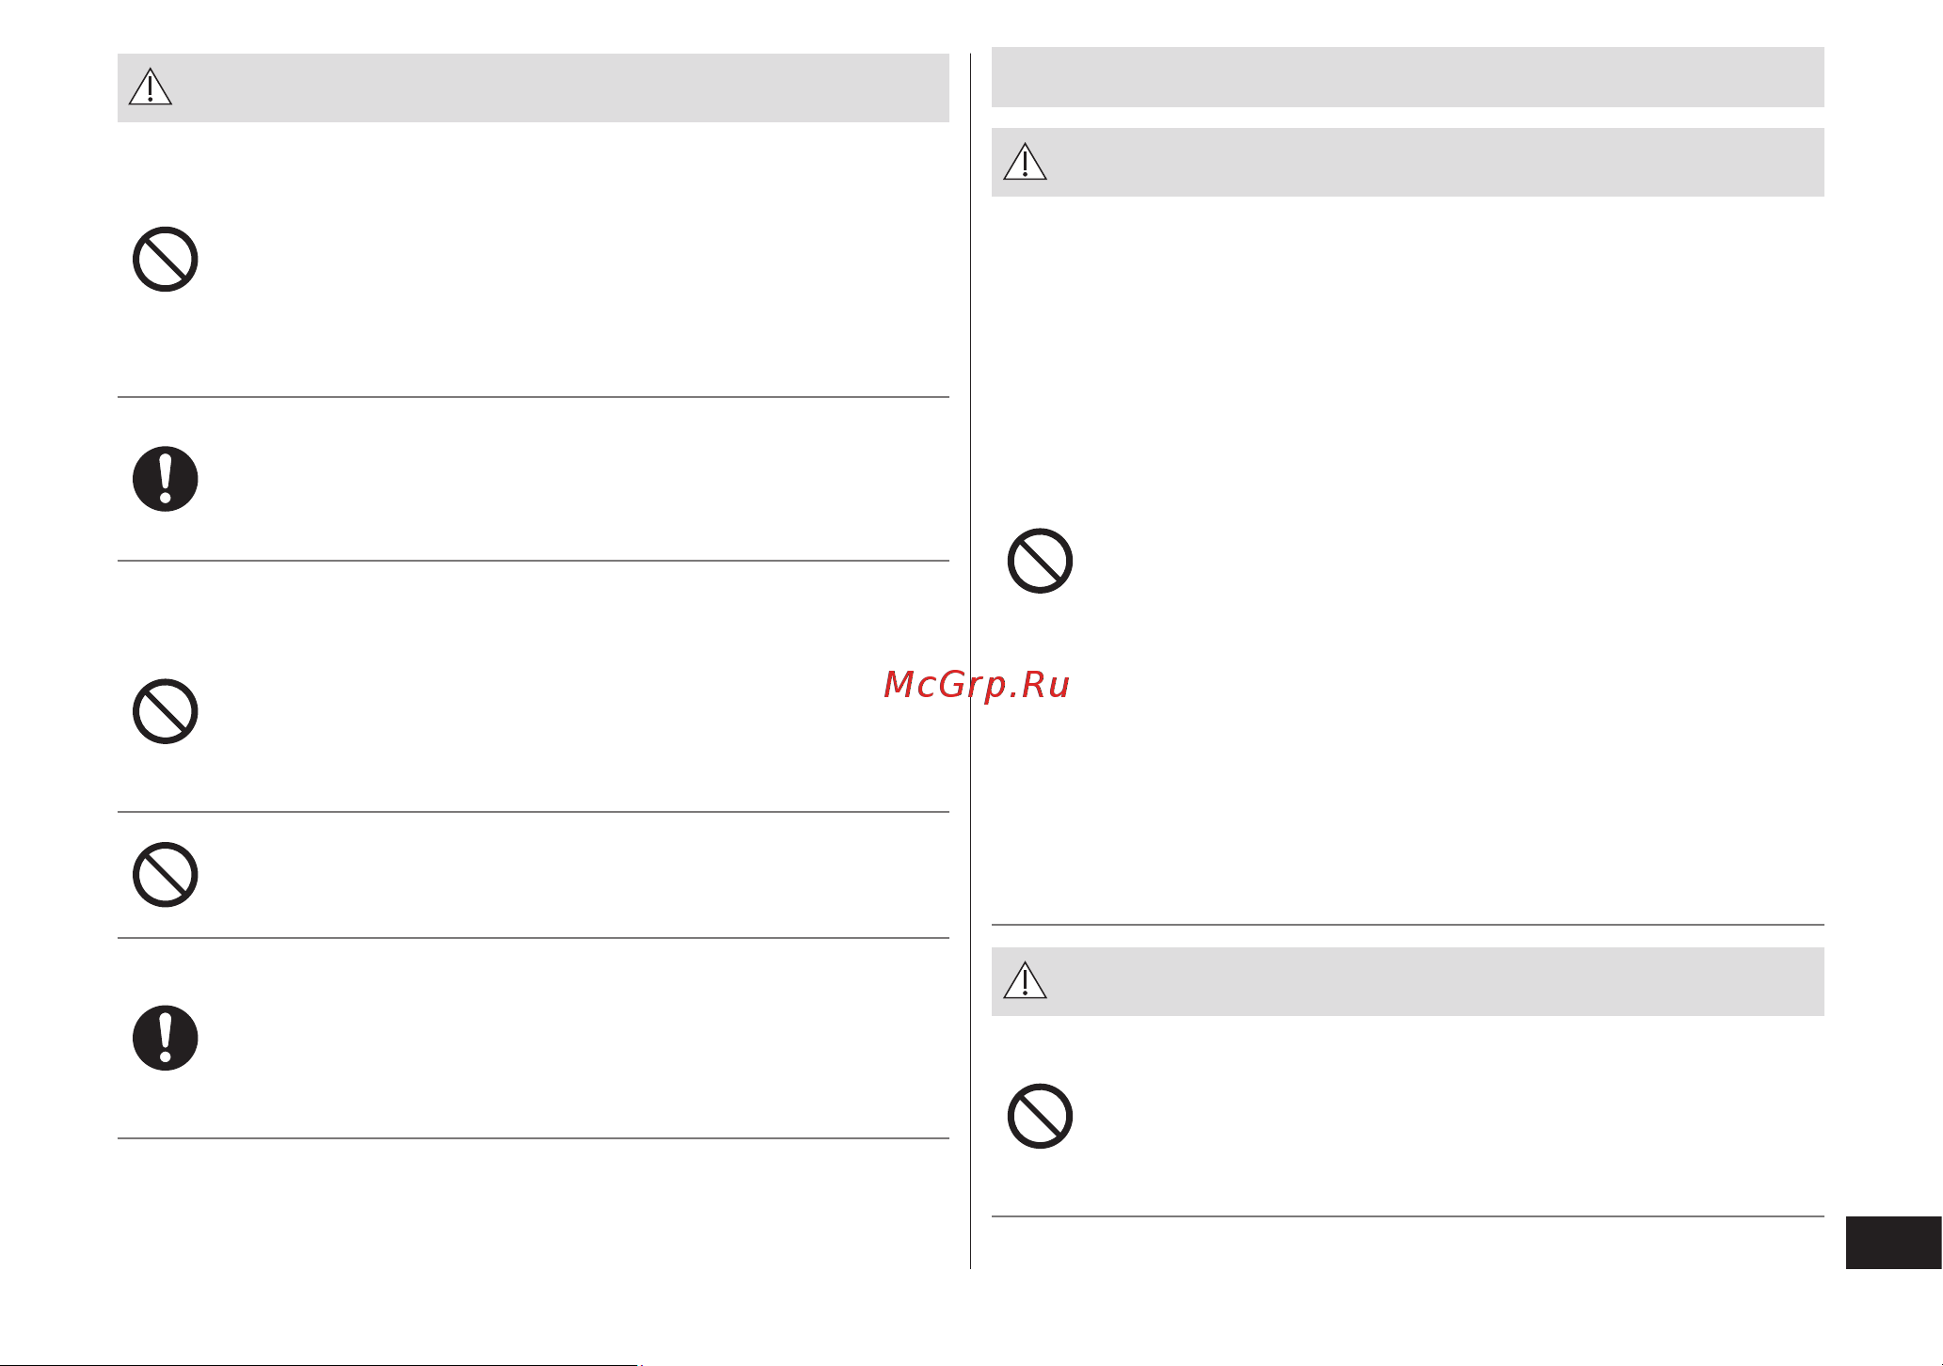Viewport: 1943px width, 1366px height.
Task: Click the empty gray title bar atop the right column
Action: point(1408,77)
